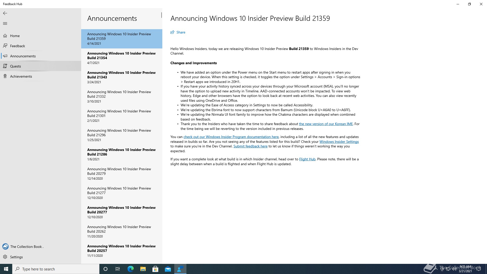This screenshot has height=274, width=487.
Task: Click the Submit feedback here link
Action: (x=250, y=146)
